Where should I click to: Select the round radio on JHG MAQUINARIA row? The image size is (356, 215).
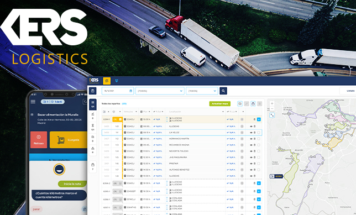[x=259, y=158]
